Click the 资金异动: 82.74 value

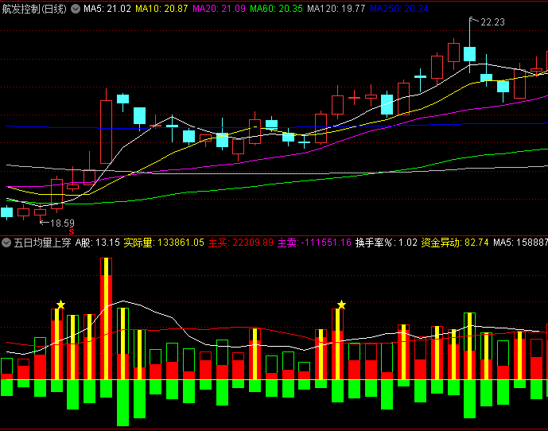pos(455,243)
